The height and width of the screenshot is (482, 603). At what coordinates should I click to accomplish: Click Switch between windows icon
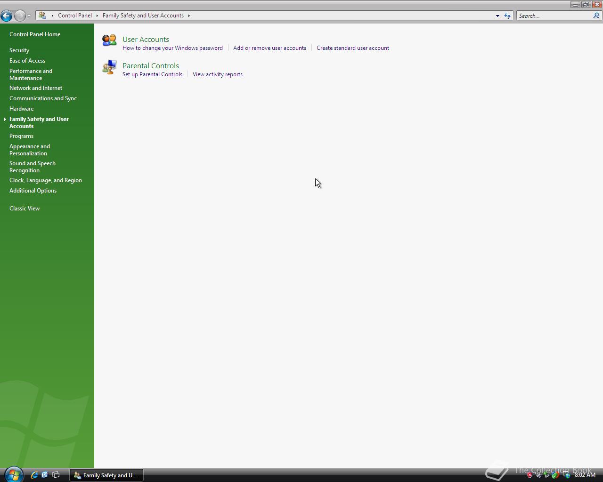56,475
